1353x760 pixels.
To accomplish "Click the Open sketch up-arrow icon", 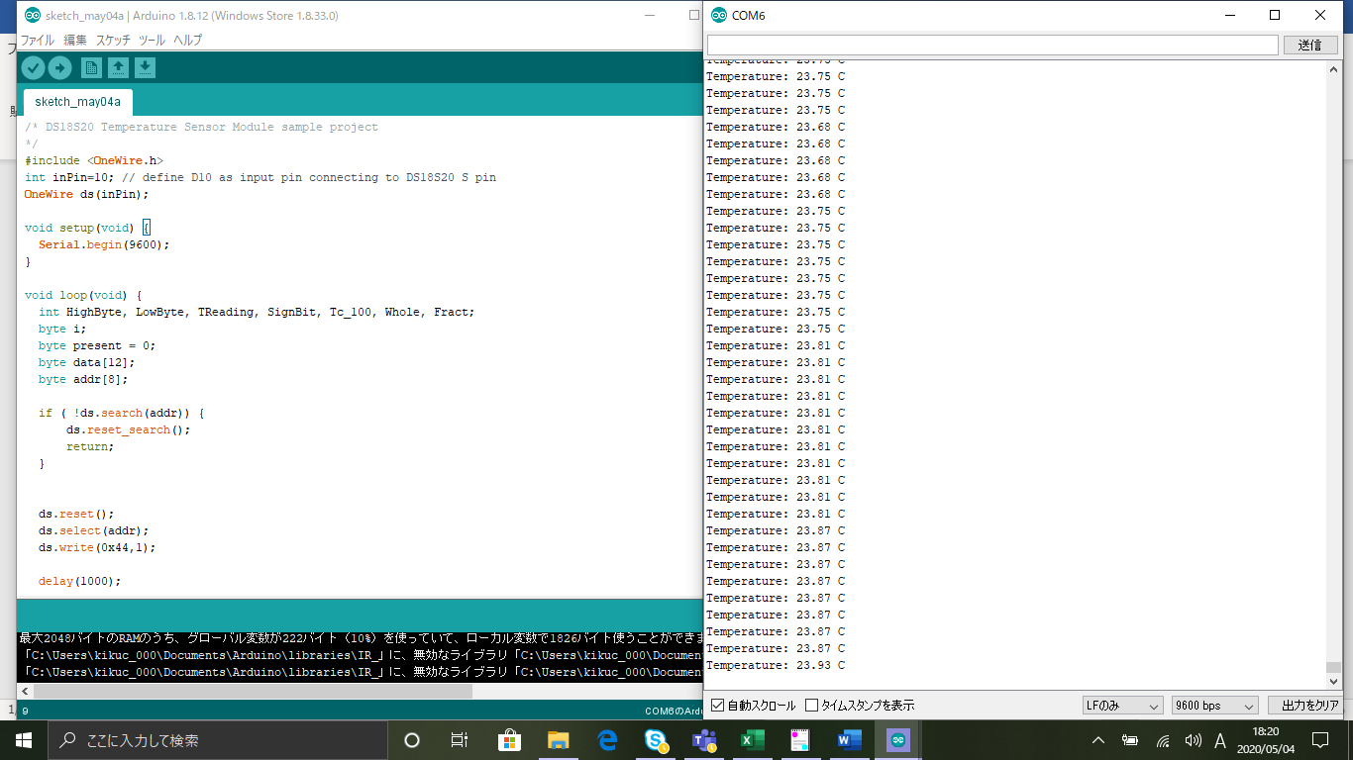I will [118, 67].
